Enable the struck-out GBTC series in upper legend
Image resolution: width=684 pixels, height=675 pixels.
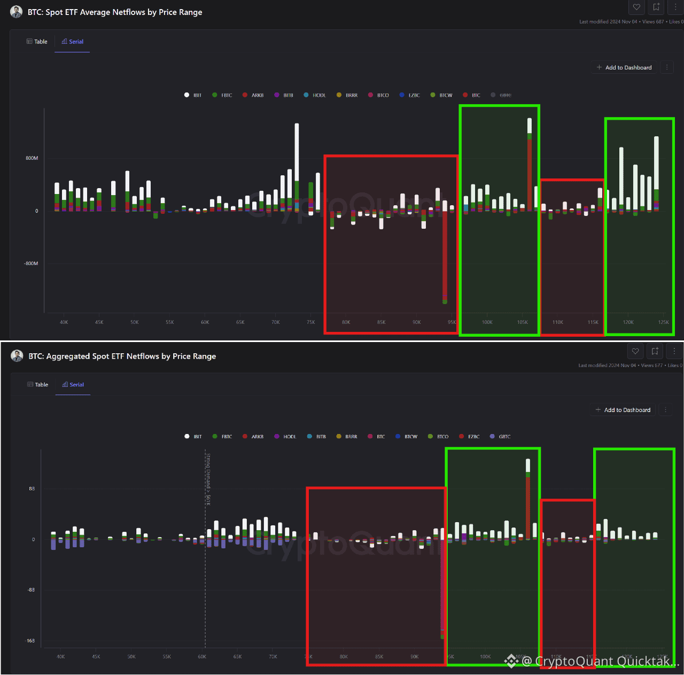pos(501,95)
